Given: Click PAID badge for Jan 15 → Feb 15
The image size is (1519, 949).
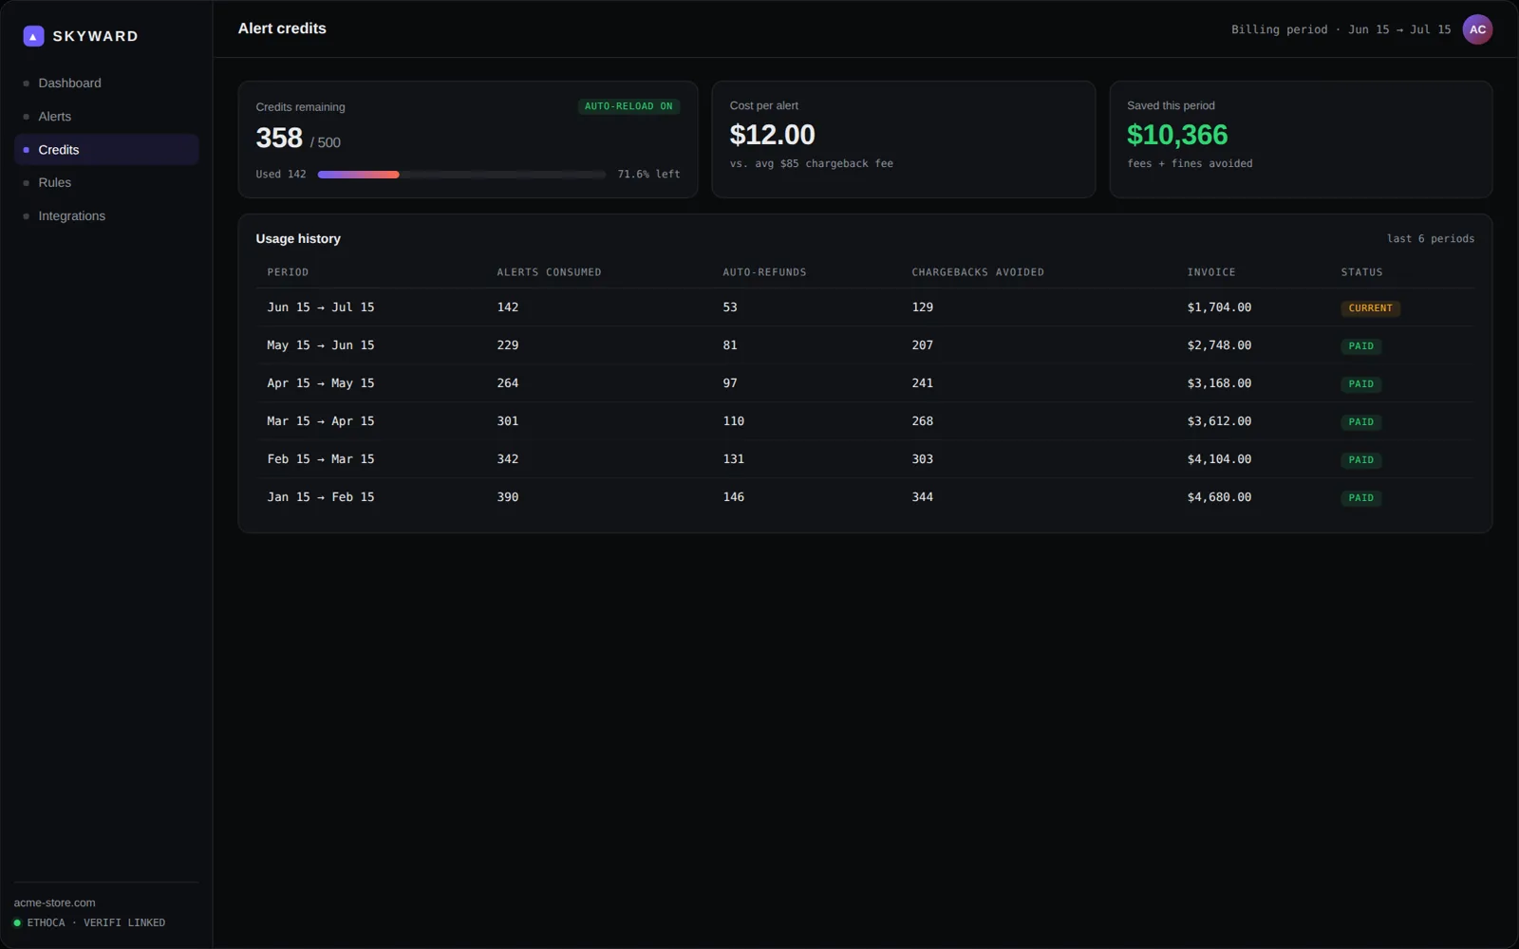Looking at the screenshot, I should click(1360, 498).
